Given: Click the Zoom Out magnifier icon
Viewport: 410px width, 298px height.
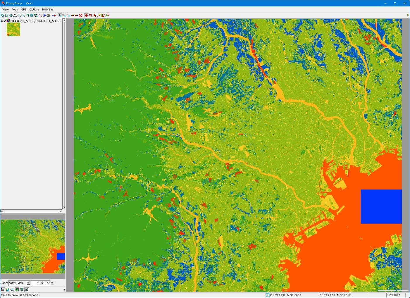Looking at the screenshot, I should (23, 15).
